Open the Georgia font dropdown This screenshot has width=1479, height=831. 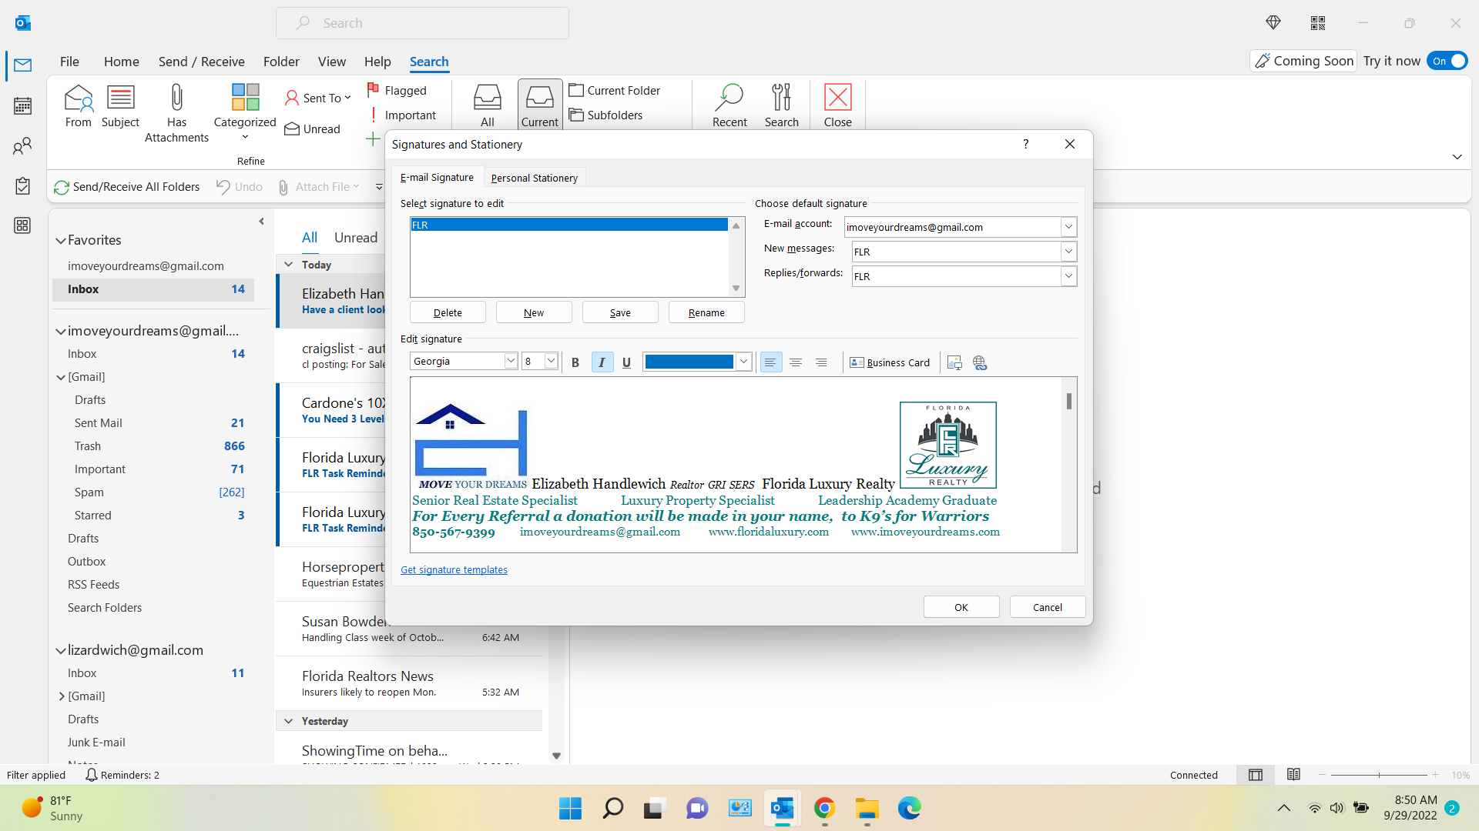(x=510, y=362)
